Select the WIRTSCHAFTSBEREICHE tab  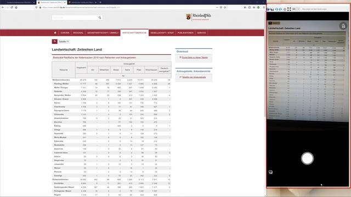[134, 33]
